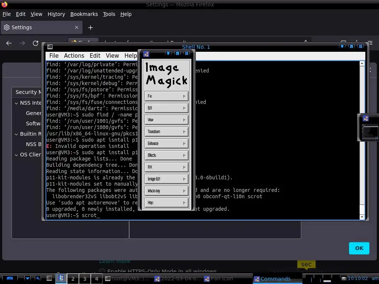The image size is (379, 284).
Task: Activate root@VM3 terminal taskbar entry
Action: 128,279
